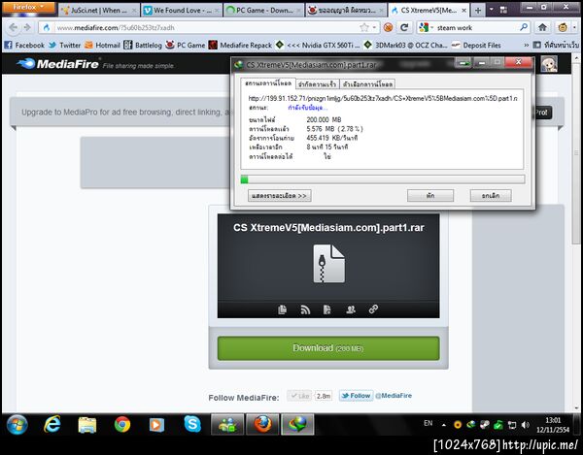583x455 pixels.
Task: Expand the bookmarks overflow chevron
Action: tap(526, 46)
